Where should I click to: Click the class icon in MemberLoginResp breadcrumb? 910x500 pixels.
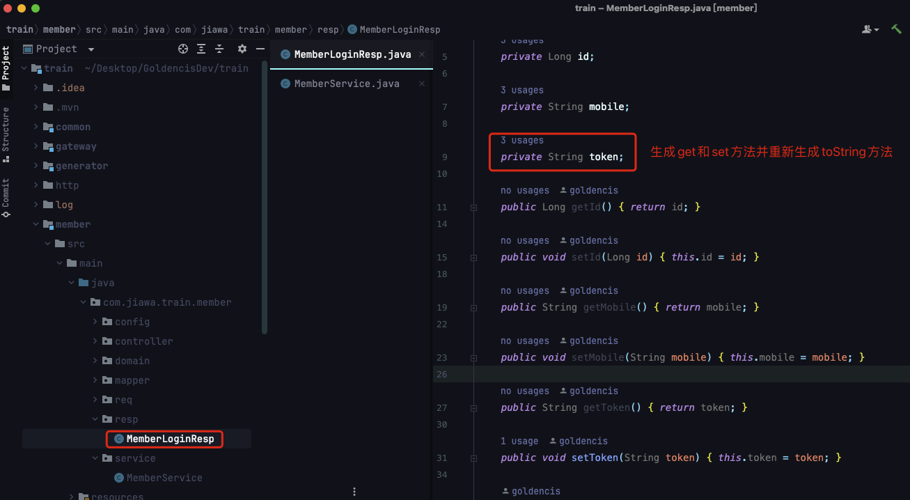pos(352,29)
